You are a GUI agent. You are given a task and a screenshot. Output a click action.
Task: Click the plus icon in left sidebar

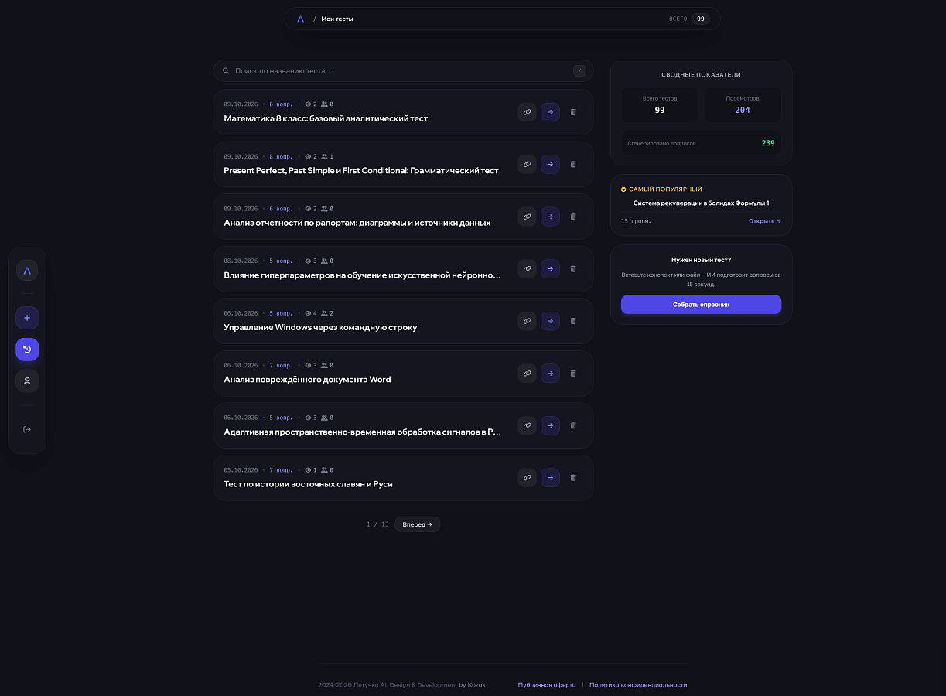[x=27, y=318]
